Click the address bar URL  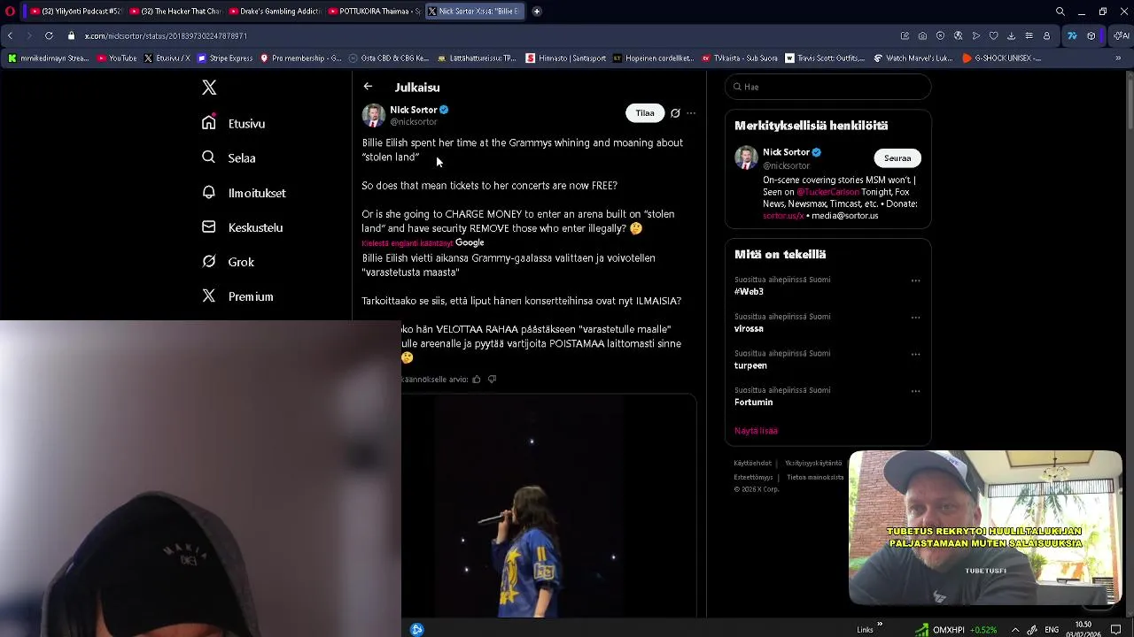(166, 36)
